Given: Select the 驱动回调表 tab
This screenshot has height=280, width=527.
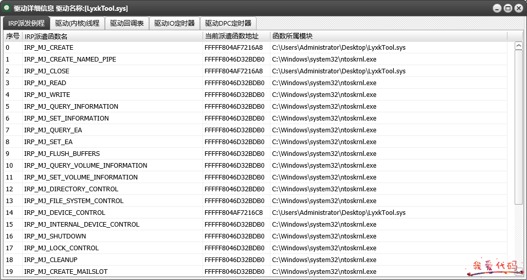Looking at the screenshot, I should click(126, 23).
